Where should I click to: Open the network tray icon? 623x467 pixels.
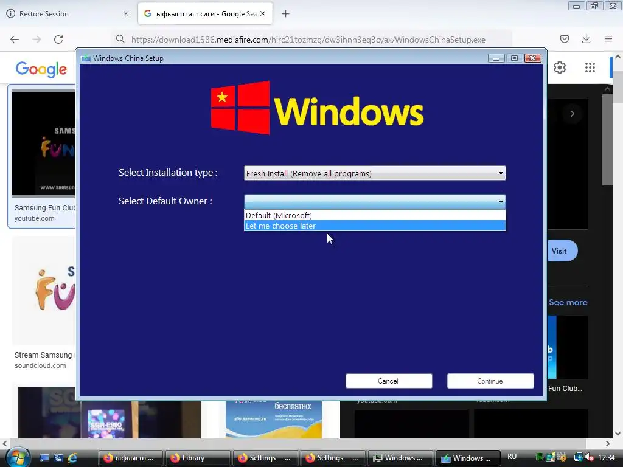[578, 457]
